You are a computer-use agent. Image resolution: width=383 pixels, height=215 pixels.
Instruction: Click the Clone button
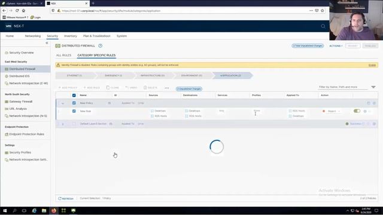click(113, 88)
